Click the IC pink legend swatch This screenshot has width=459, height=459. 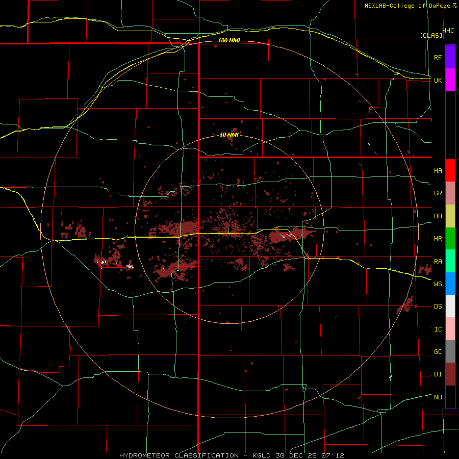click(x=450, y=329)
